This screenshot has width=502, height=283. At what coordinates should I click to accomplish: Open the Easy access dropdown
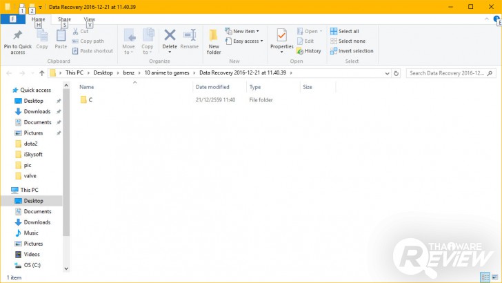coord(244,41)
